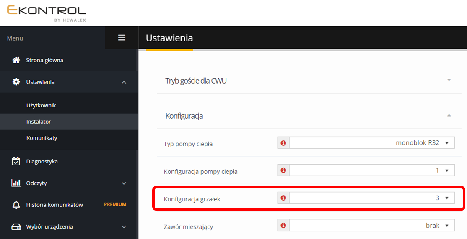The image size is (467, 239).
Task: Click the bar chart Odczyty icon
Action: [x=16, y=183]
